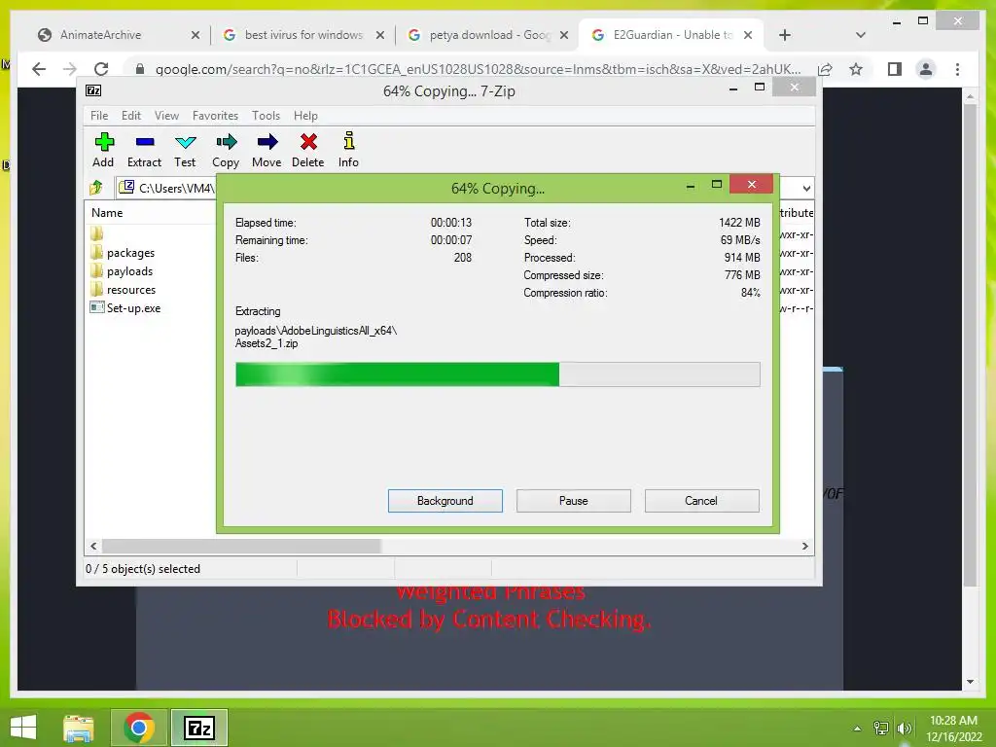Screen dimensions: 996x747
Task: Bookmark this page with star icon
Action: pos(856,69)
